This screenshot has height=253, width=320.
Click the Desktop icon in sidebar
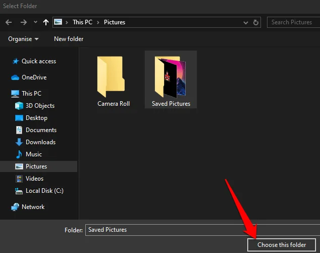tap(19, 118)
